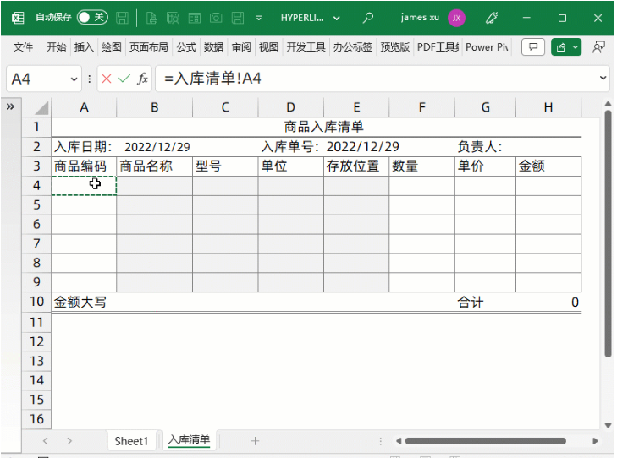617x458 pixels.
Task: Click the second save icon in quick access
Action: [x=238, y=18]
